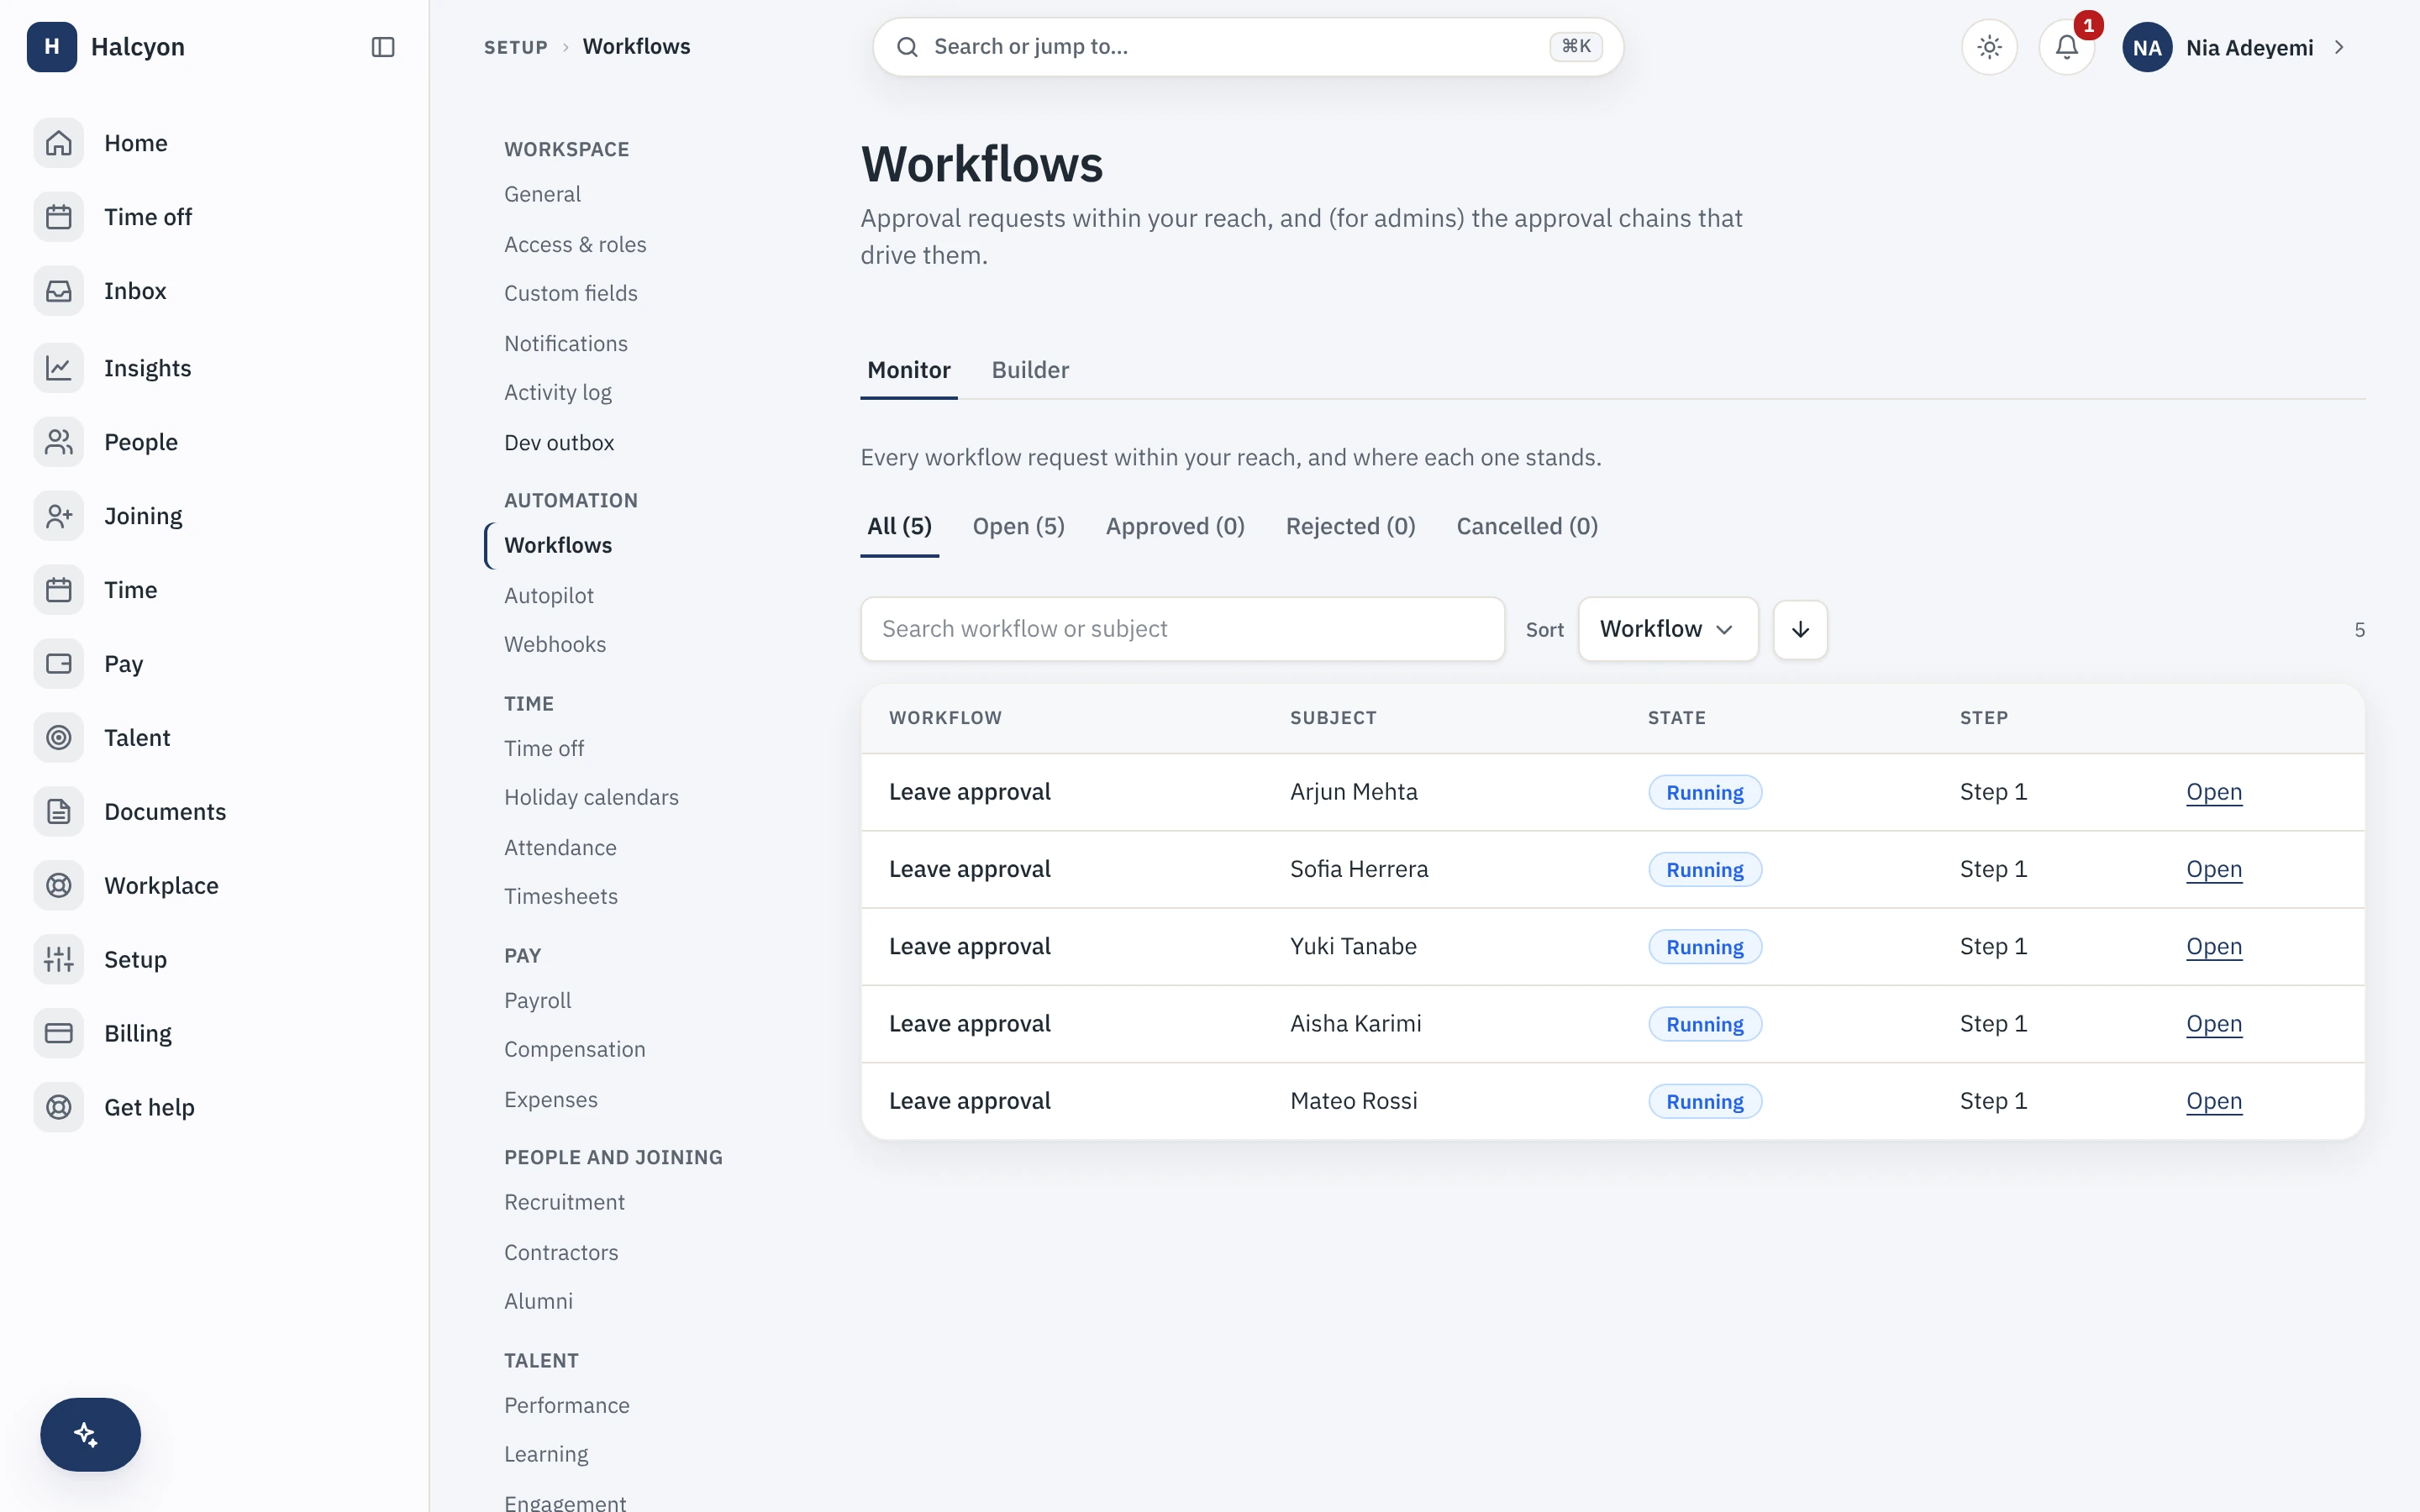This screenshot has width=2420, height=1512.
Task: Open the Inbox tray icon
Action: (59, 291)
